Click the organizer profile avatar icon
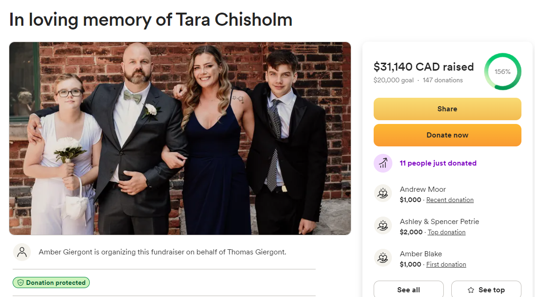This screenshot has width=535, height=297. click(x=22, y=252)
